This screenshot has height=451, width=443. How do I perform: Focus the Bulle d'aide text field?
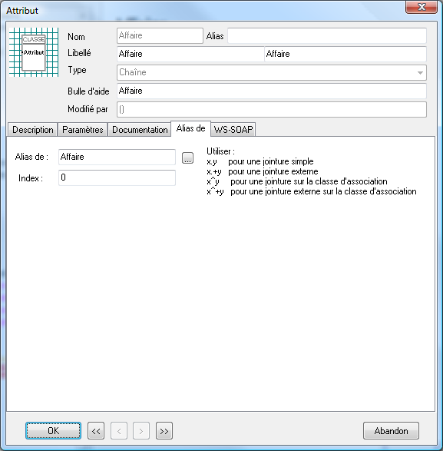coord(271,91)
